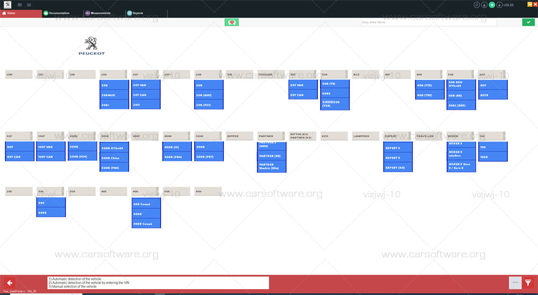Choose 208 (A/91) variant

tap(209, 95)
